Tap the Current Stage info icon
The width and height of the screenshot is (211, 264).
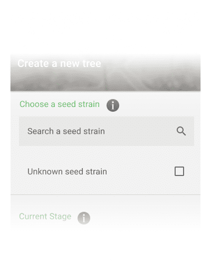click(84, 218)
